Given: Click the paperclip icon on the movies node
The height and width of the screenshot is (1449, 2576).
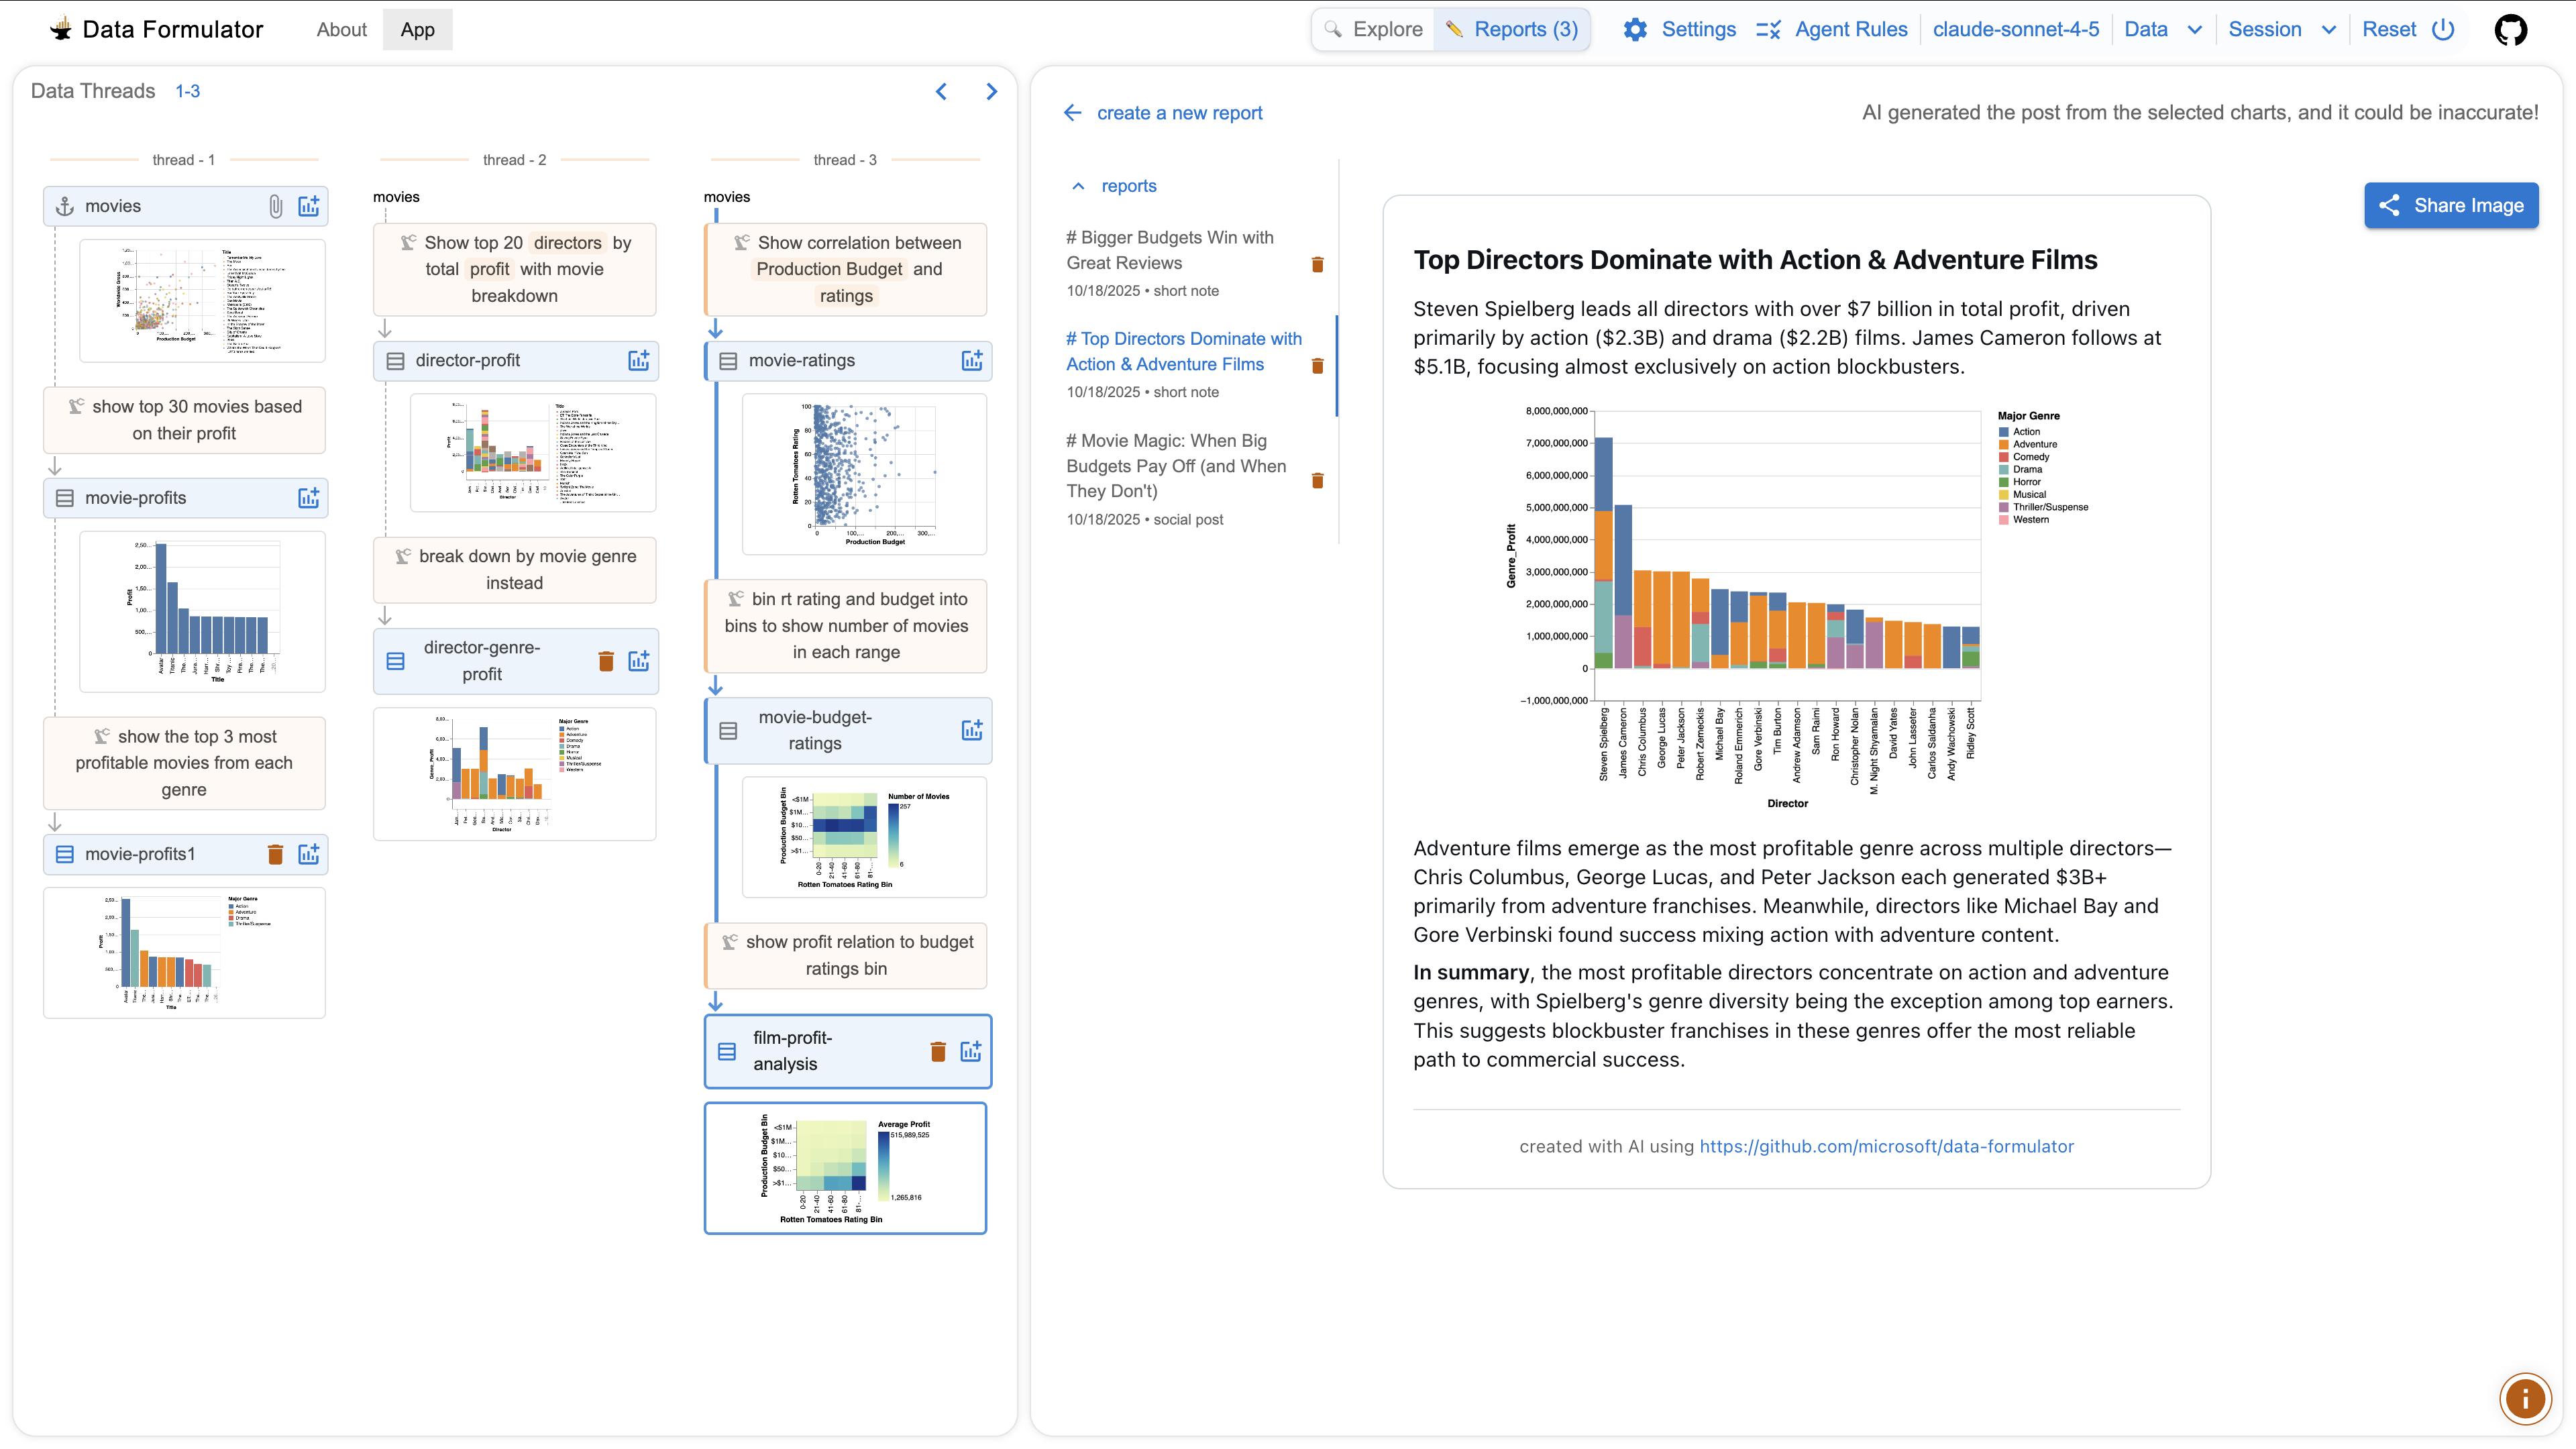Looking at the screenshot, I should coord(276,206).
